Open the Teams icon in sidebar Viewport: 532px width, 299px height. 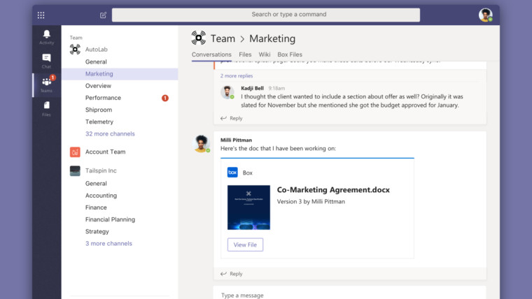pos(46,82)
